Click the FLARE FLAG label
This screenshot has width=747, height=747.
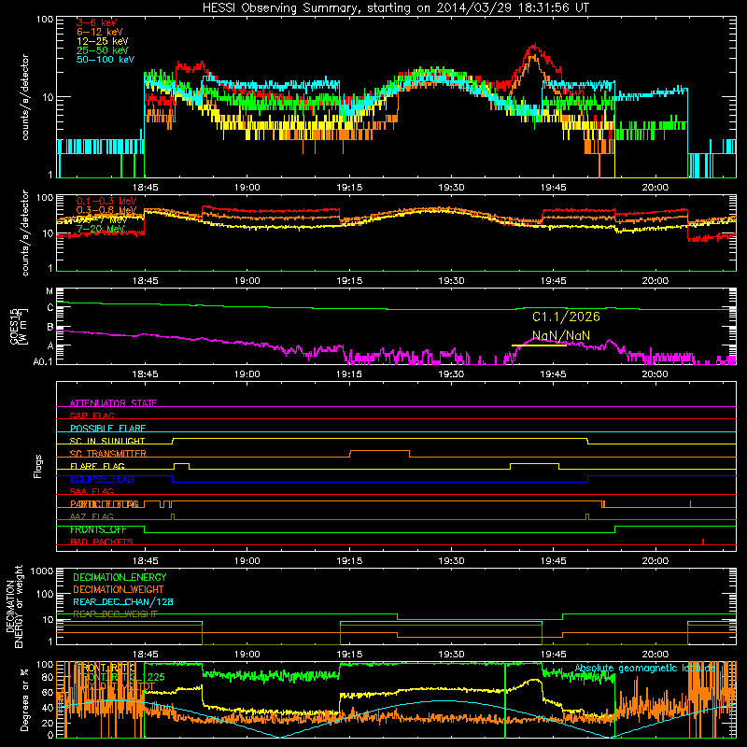coord(97,466)
